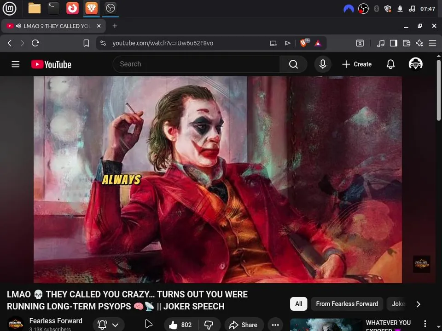Bookmark this page
442x331 pixels.
[x=86, y=43]
